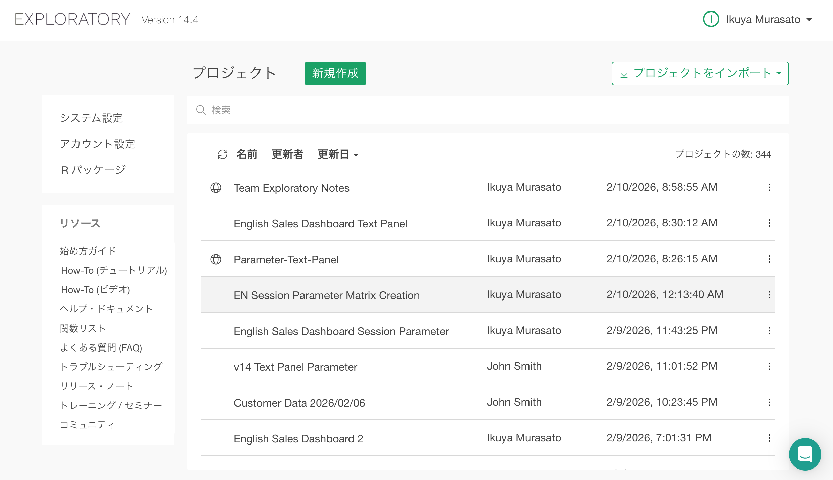Open three-dot menu for Customer Data 2026/02/06
The height and width of the screenshot is (480, 833).
[769, 402]
